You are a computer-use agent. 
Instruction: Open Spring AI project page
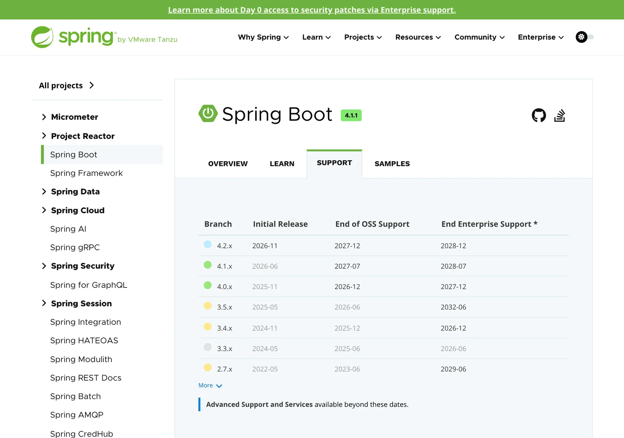click(68, 229)
